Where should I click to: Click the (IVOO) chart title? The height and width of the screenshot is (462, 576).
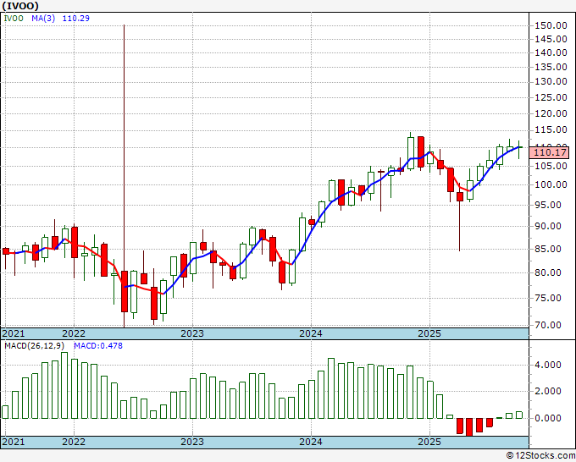(x=20, y=6)
